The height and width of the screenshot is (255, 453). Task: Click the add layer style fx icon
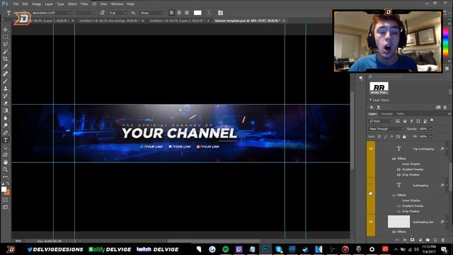(x=405, y=240)
